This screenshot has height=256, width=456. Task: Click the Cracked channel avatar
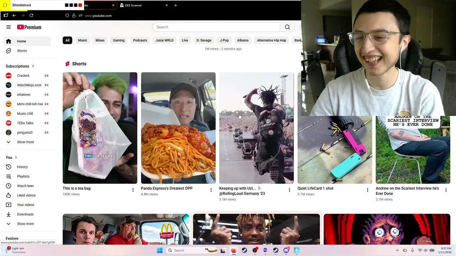point(9,75)
